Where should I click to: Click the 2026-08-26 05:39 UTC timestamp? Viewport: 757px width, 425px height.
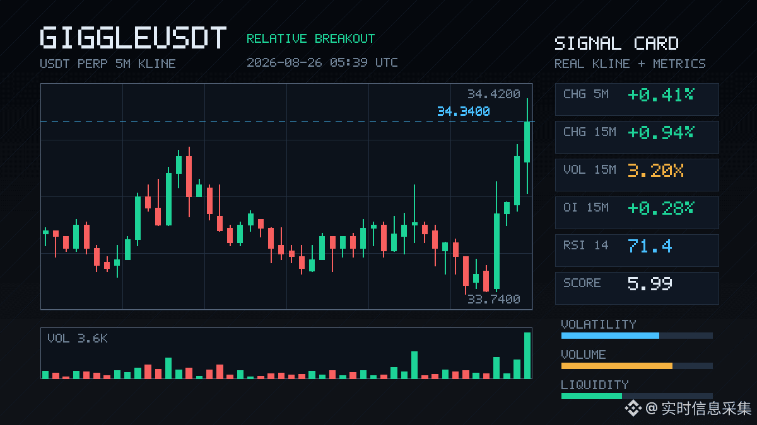click(x=322, y=62)
